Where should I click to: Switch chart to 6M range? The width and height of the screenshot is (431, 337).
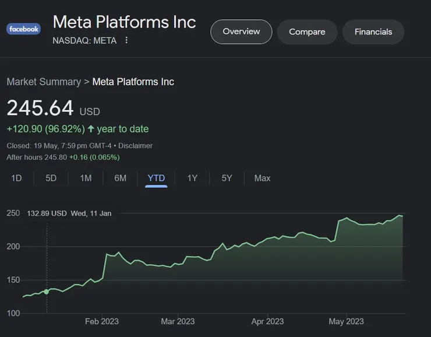click(121, 178)
